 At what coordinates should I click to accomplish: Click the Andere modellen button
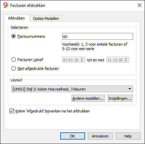click(x=88, y=98)
